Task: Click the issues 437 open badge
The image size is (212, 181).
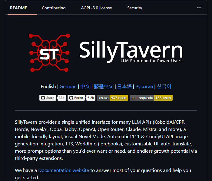Action: tap(112, 98)
